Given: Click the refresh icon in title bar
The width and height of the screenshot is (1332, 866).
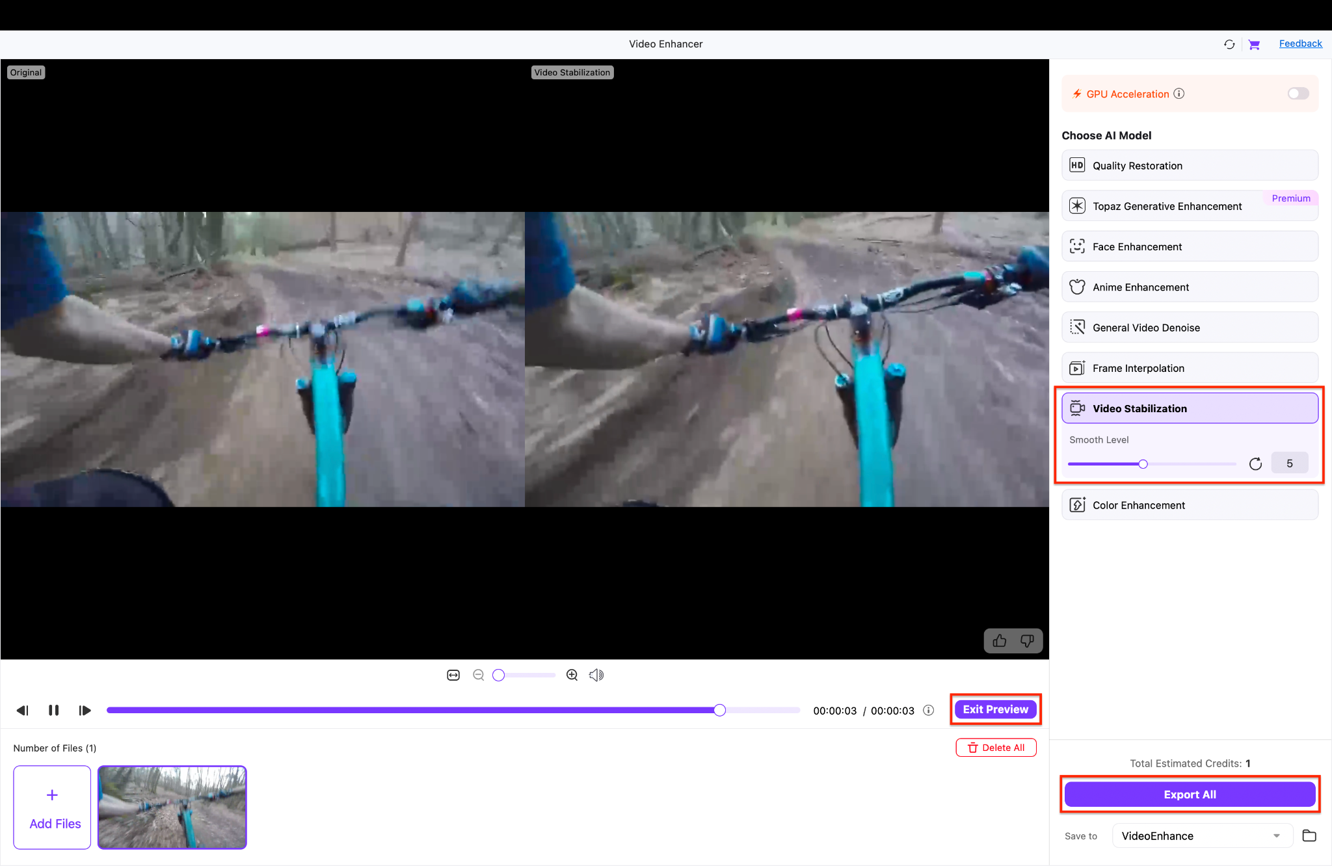Looking at the screenshot, I should pyautogui.click(x=1229, y=44).
